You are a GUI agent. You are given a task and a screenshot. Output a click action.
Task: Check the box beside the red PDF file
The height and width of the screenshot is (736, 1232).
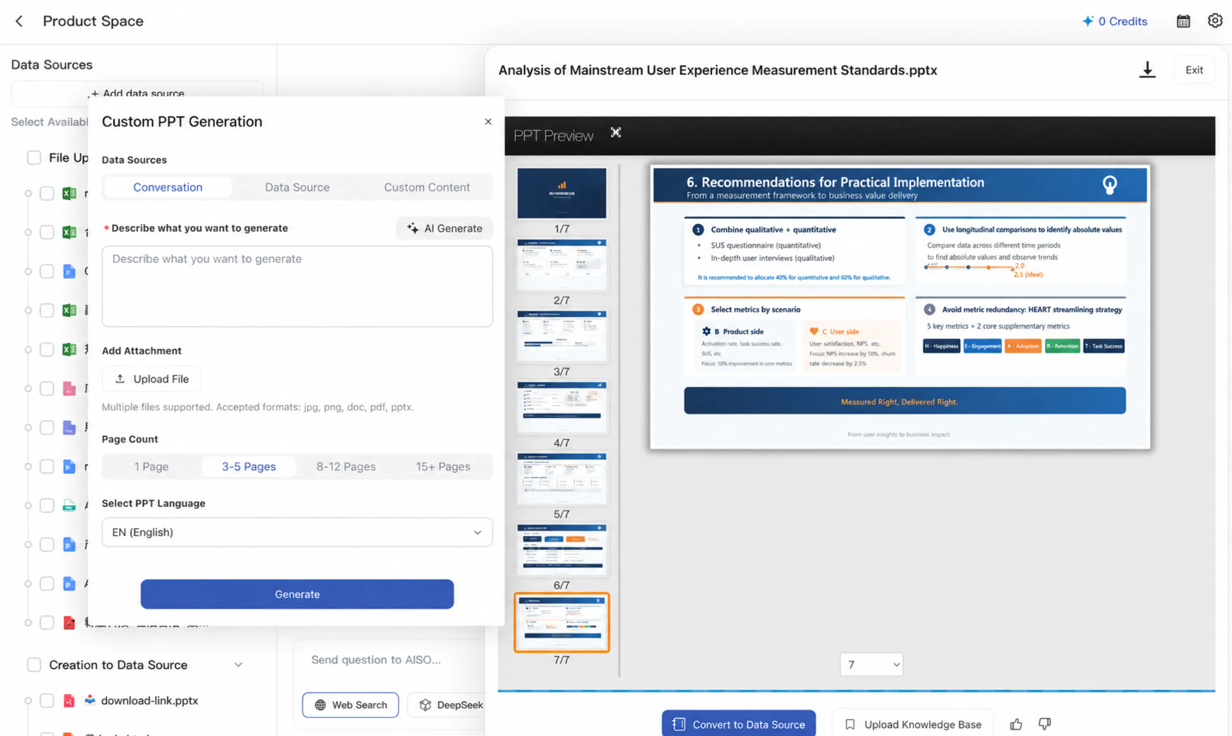pyautogui.click(x=46, y=622)
